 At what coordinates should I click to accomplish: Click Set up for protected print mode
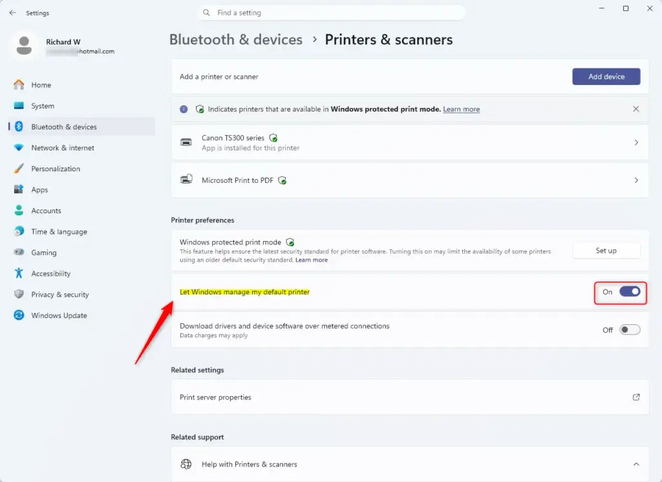[606, 250]
